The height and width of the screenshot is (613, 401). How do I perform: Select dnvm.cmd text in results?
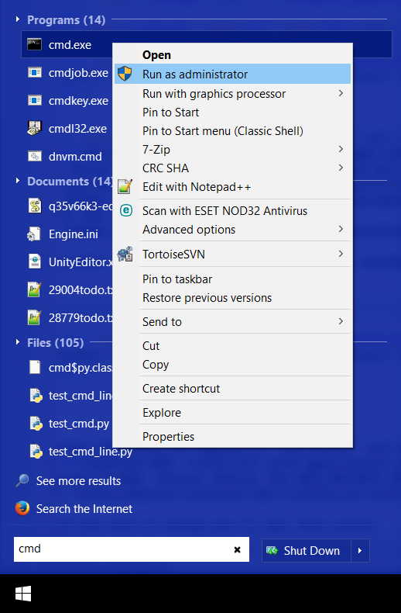(75, 157)
